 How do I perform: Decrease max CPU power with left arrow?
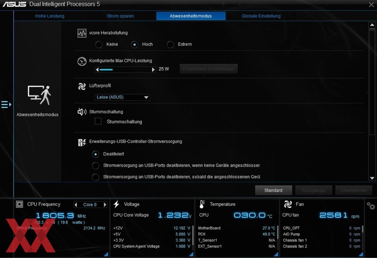point(97,69)
